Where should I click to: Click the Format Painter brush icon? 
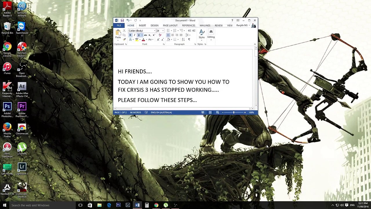pyautogui.click(x=124, y=39)
